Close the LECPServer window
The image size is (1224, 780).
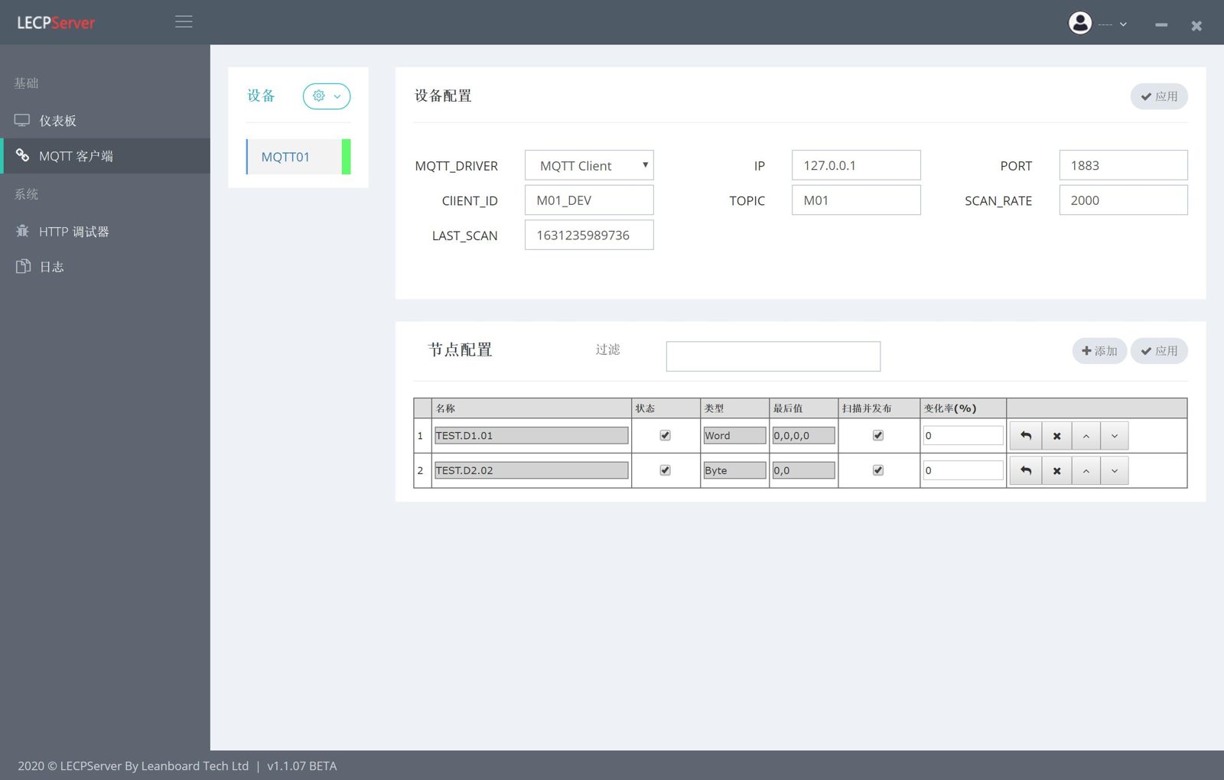tap(1196, 26)
